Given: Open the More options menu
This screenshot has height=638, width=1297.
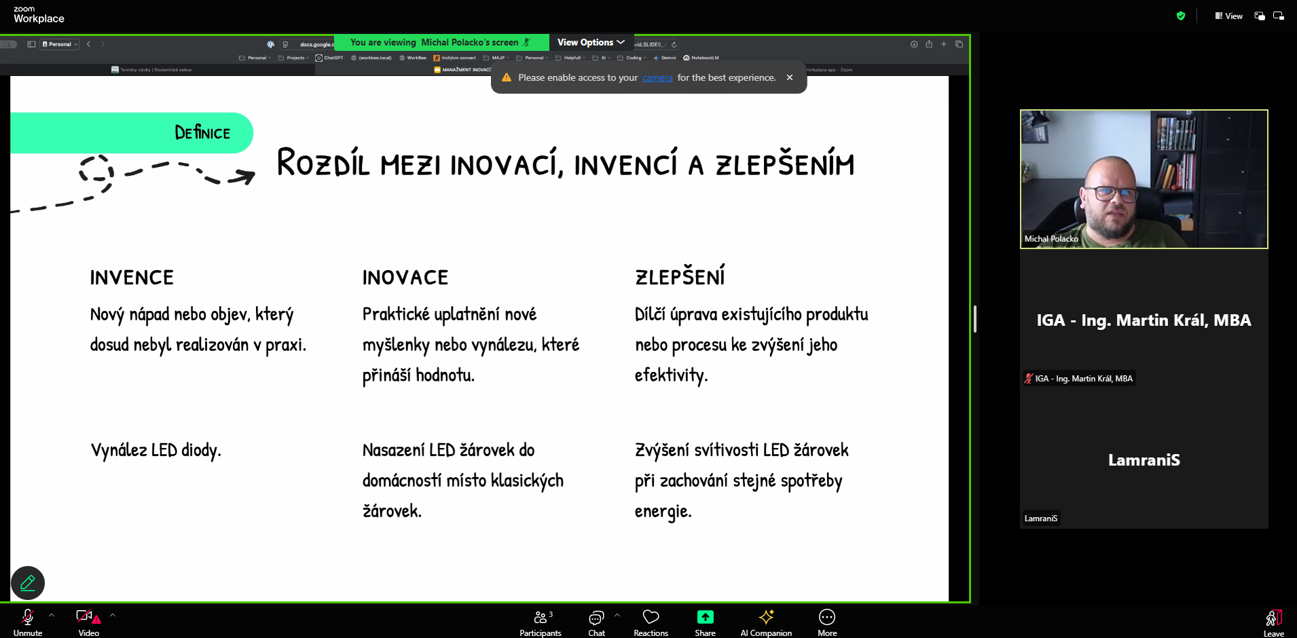Looking at the screenshot, I should 826,621.
